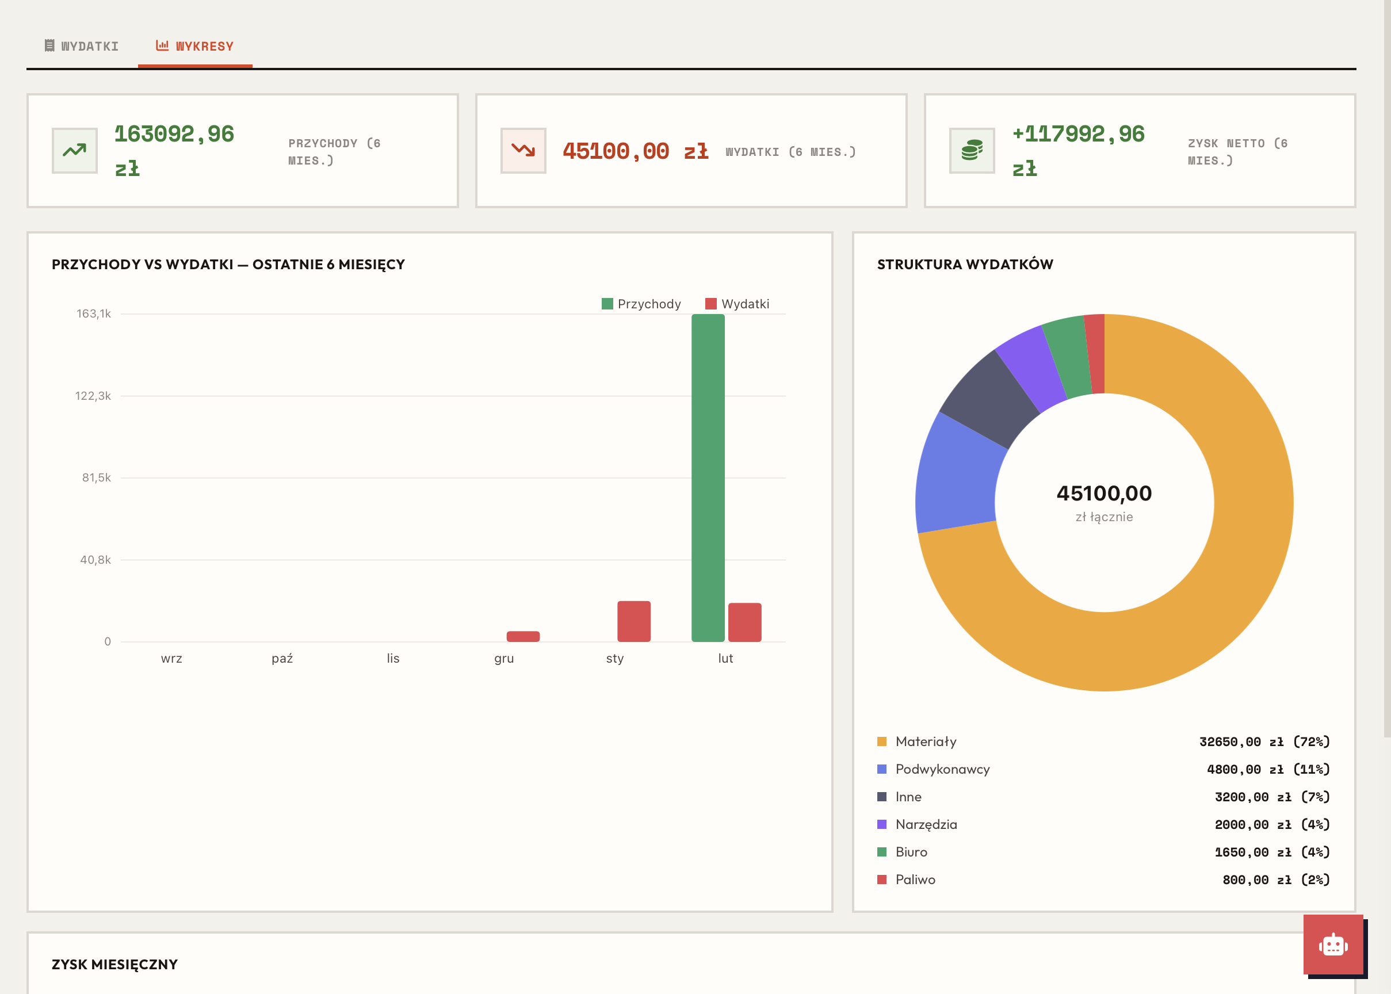The height and width of the screenshot is (994, 1391).
Task: Click the Materiały orange legend swatch
Action: (882, 742)
